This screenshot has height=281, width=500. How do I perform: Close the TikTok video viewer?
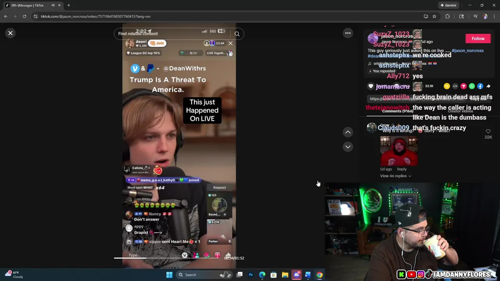(11, 33)
